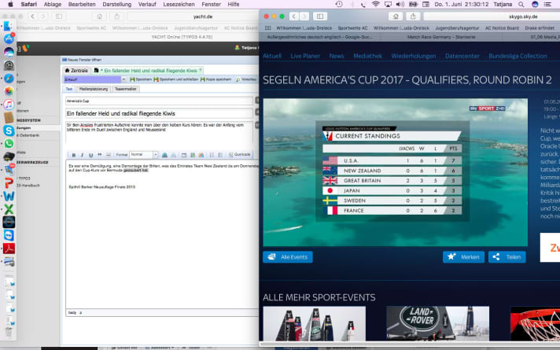Click Neues Fenster öffnen link
The width and height of the screenshot is (560, 350).
point(82,60)
